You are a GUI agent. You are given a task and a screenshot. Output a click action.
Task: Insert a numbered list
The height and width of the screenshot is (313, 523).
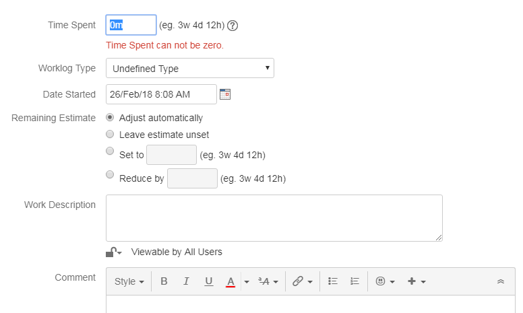click(355, 281)
